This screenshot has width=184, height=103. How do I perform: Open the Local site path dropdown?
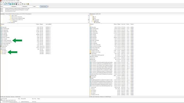click(x=89, y=14)
